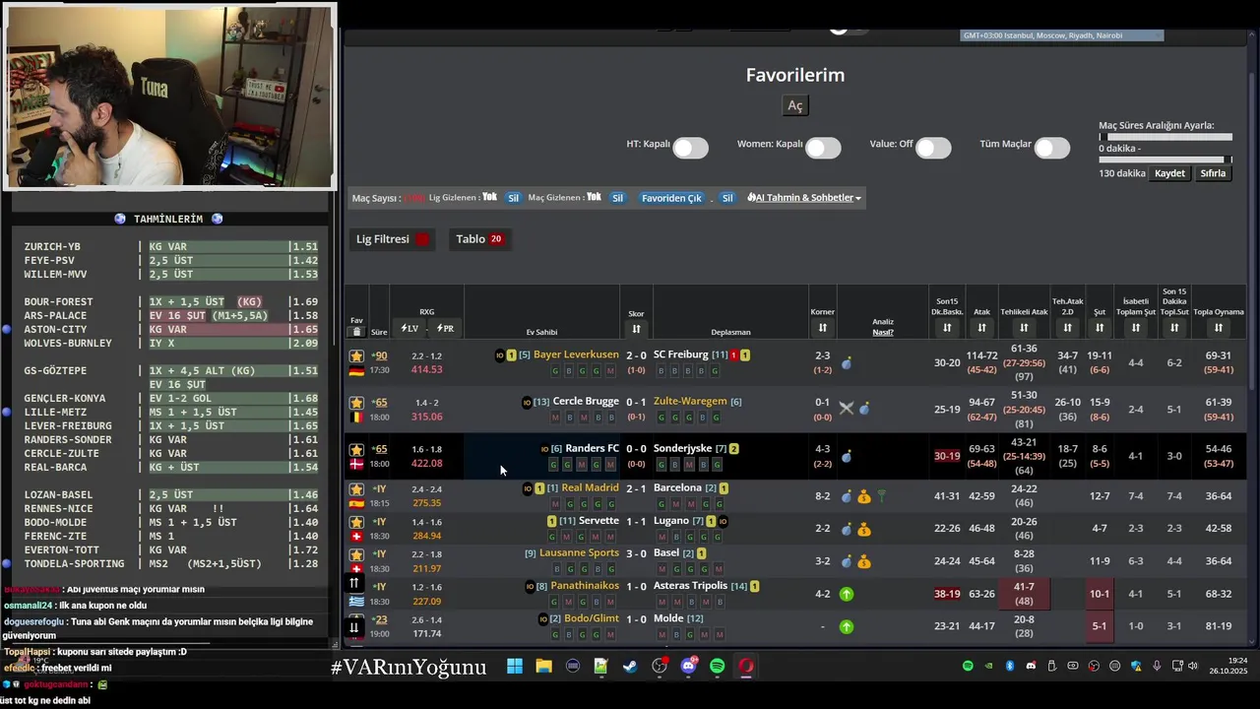Click money bag icon on Real Madrid row
1260x709 pixels.
click(864, 496)
